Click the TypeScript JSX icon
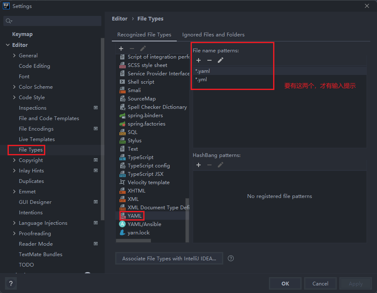 tap(122, 174)
